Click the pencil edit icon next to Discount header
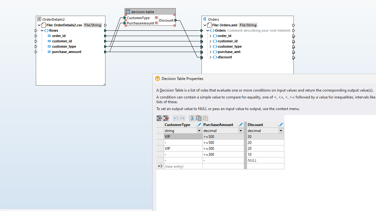This screenshot has height=211, width=376. tap(280, 124)
